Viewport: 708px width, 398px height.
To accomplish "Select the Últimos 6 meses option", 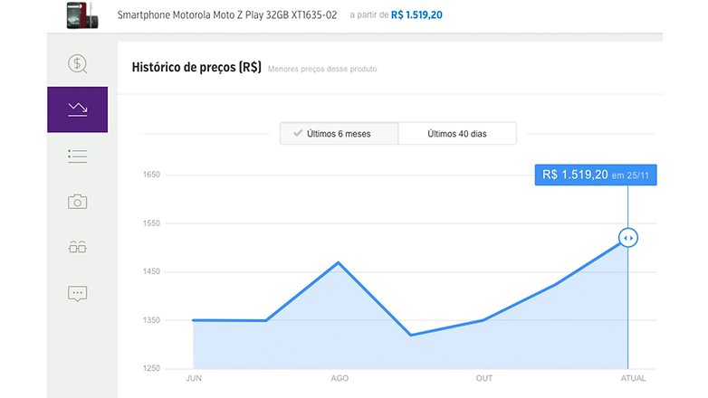I will click(339, 134).
